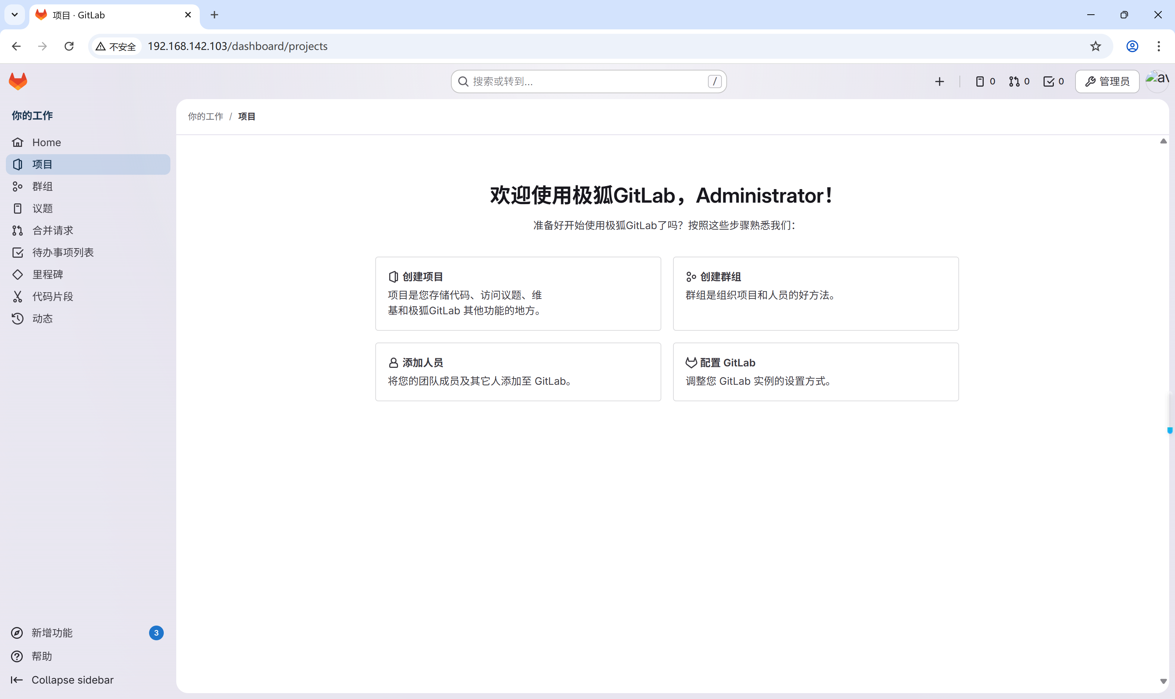Open assigned issues counter icon
Image resolution: width=1175 pixels, height=699 pixels.
click(985, 82)
